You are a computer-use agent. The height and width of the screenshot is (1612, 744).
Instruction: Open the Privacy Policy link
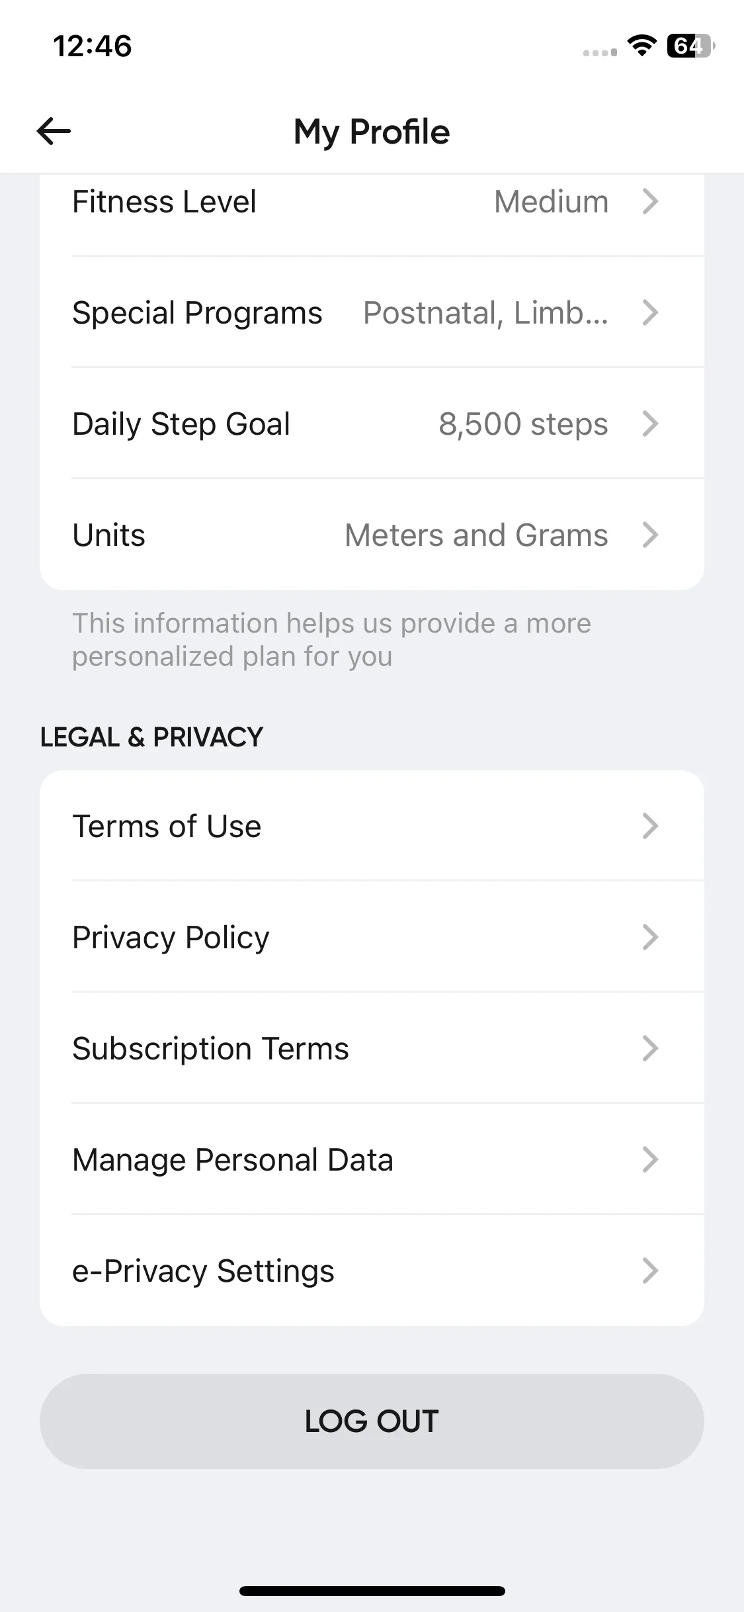[372, 937]
